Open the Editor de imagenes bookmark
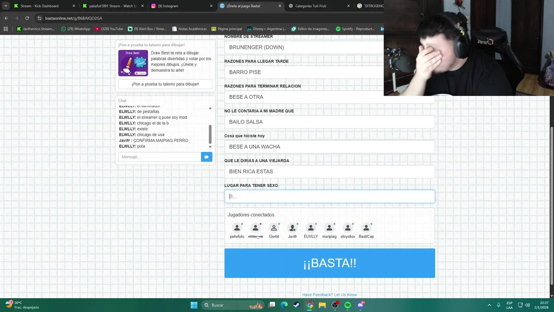Image resolution: width=554 pixels, height=312 pixels. 311,29
